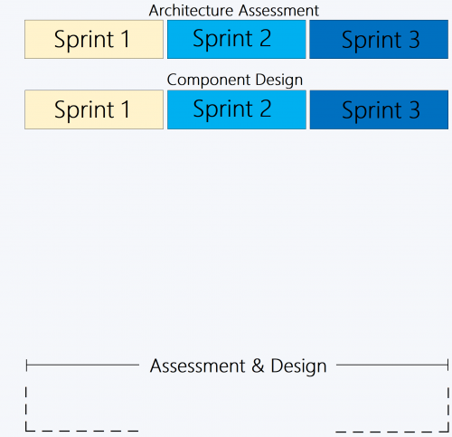Click the Assessment & Design phase label
Viewport: 452px width, 437px height.
click(x=238, y=366)
